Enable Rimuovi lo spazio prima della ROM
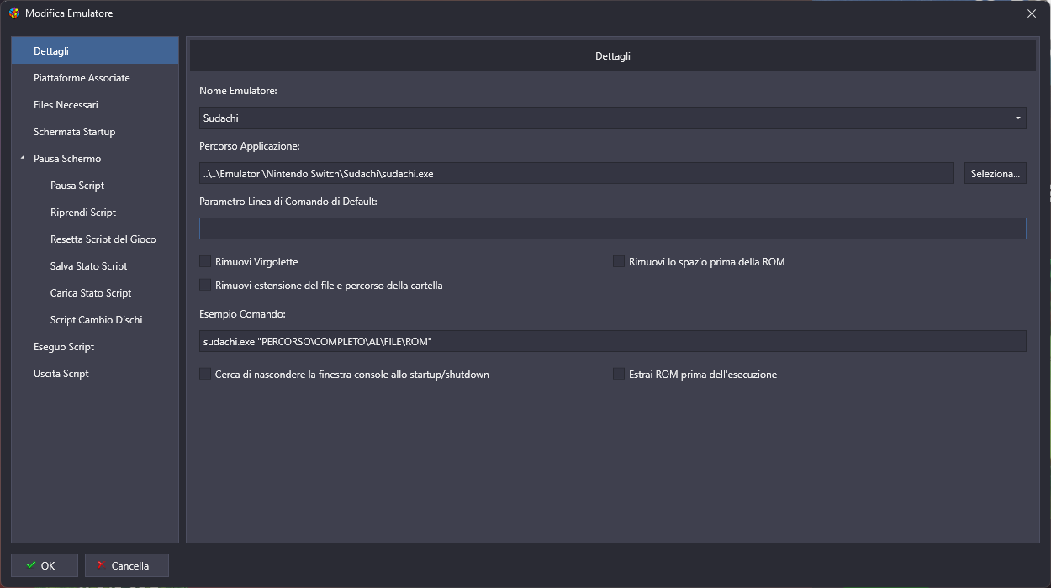 (619, 261)
